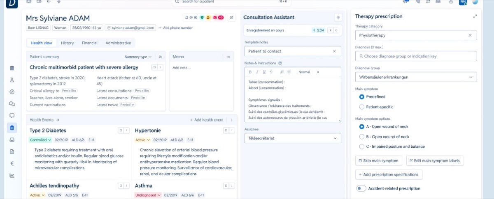This screenshot has width=494, height=199.
Task: Switch to the Health view tab
Action: (x=41, y=43)
